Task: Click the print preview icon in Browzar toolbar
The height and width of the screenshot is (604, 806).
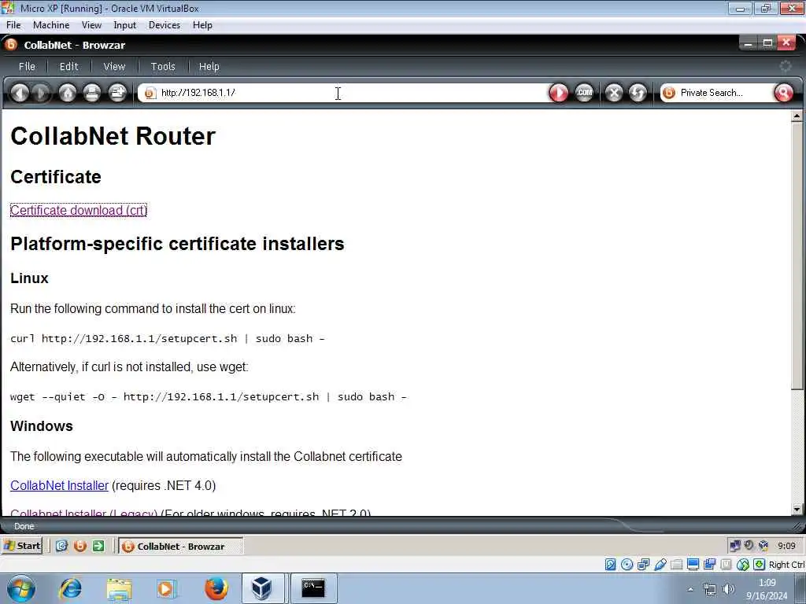Action: pos(117,93)
